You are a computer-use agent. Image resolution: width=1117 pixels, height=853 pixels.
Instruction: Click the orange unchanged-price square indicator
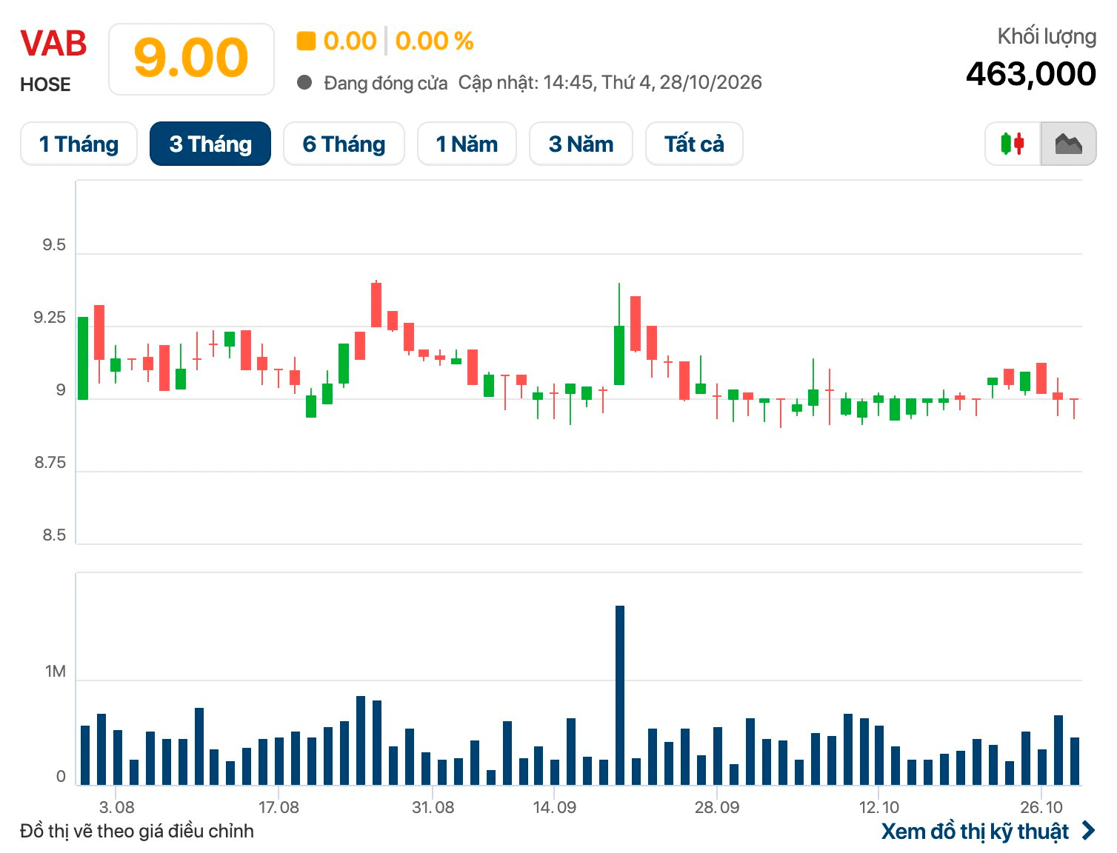pos(306,41)
